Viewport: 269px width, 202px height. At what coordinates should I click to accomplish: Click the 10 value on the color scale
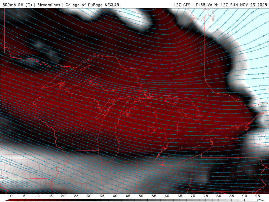click(x=37, y=196)
